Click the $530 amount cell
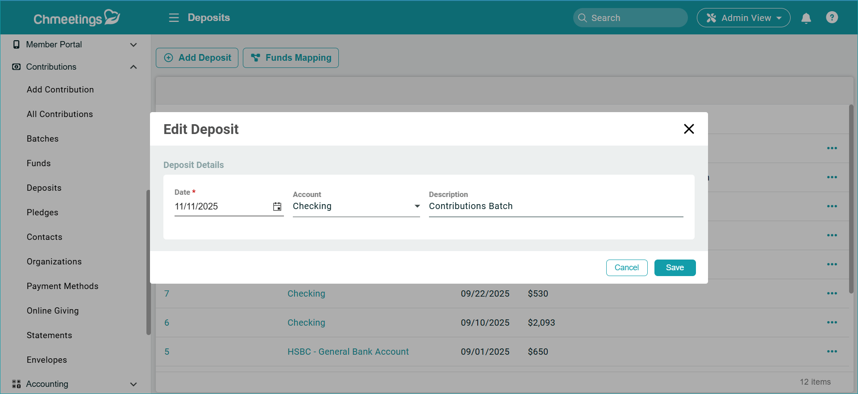Image resolution: width=858 pixels, height=394 pixels. [538, 293]
